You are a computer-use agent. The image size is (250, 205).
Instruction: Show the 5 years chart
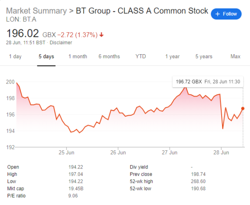[x=204, y=56]
